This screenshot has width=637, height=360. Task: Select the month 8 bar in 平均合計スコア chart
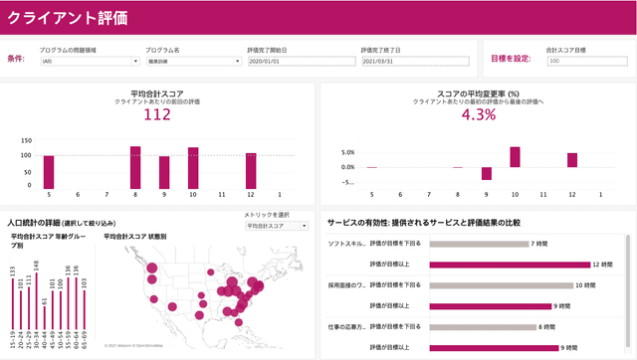135,168
